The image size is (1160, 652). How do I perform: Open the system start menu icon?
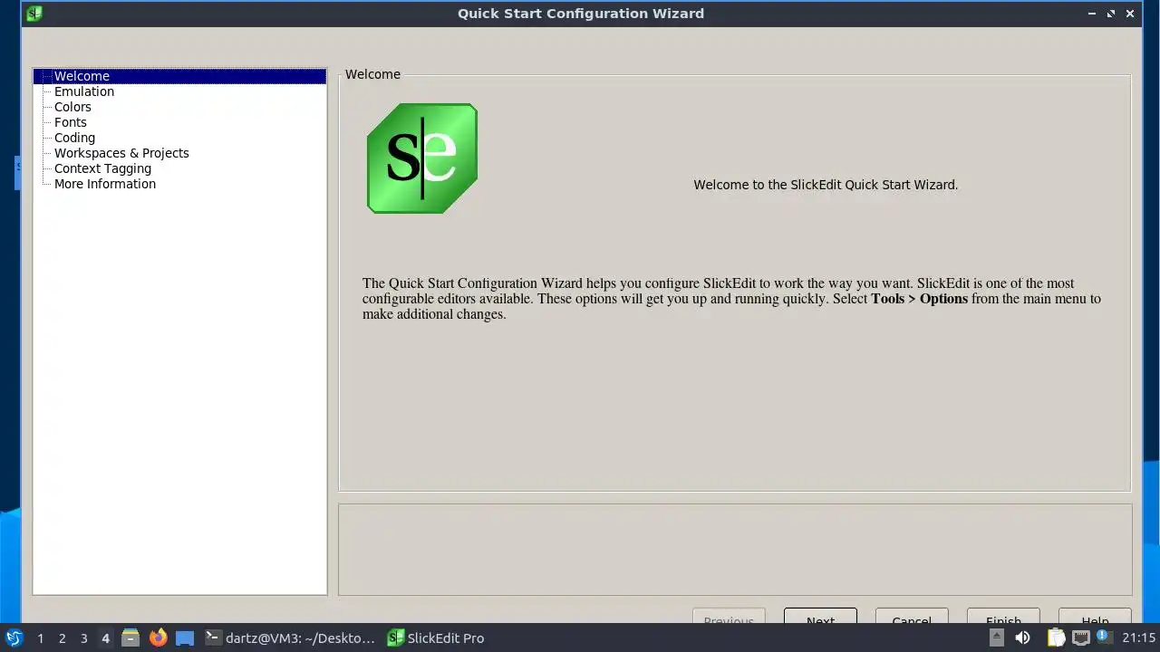(14, 638)
